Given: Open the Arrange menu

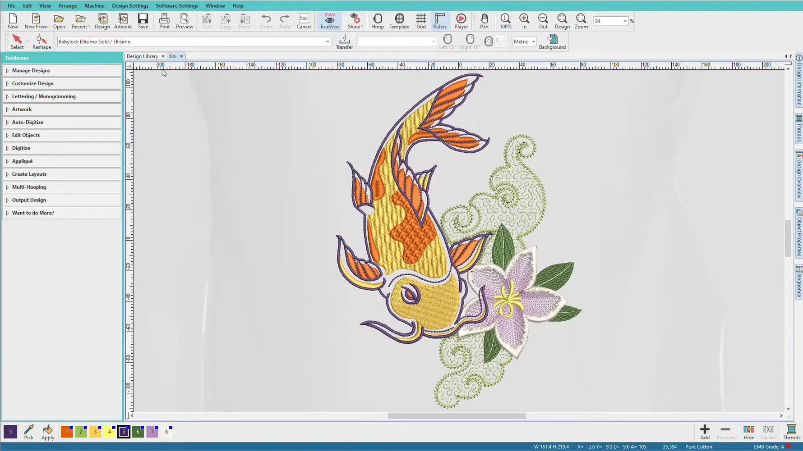Looking at the screenshot, I should pos(68,6).
